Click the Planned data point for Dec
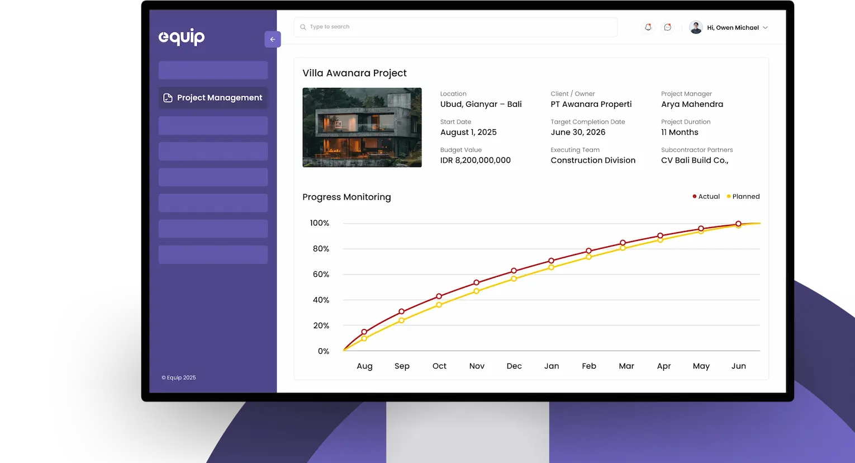The height and width of the screenshot is (463, 855). click(x=514, y=278)
